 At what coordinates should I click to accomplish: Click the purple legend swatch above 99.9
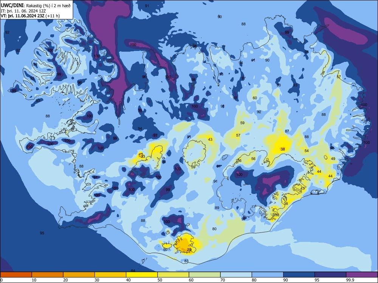click(362, 275)
